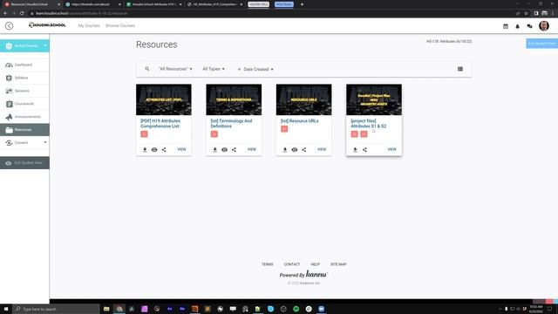
Task: Open Attributes List PDF thumbnail
Action: click(x=164, y=99)
